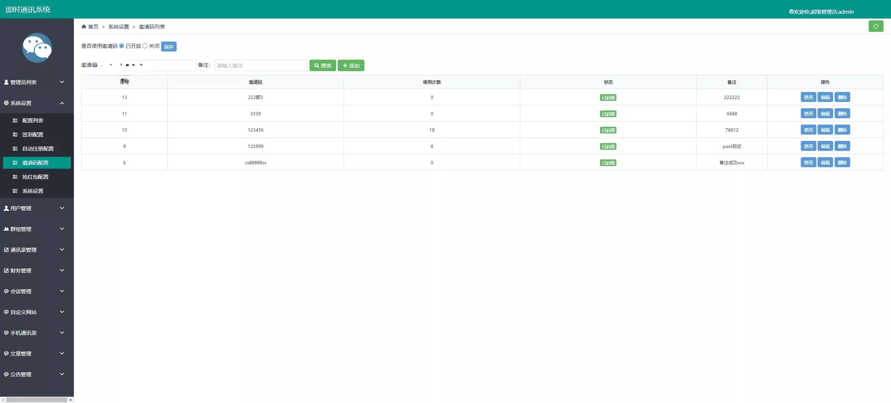Click list icon beside 配置列表

(15, 120)
